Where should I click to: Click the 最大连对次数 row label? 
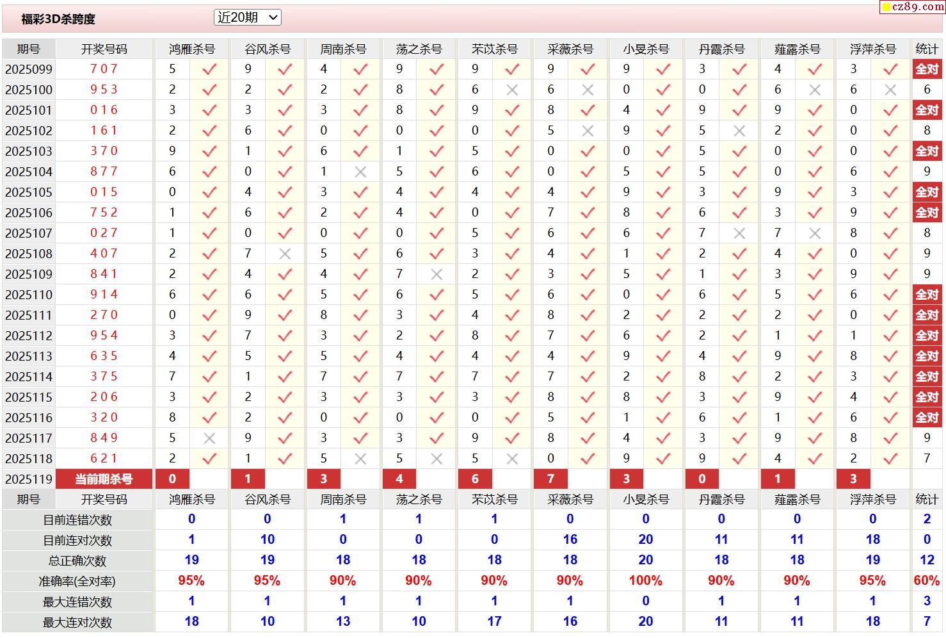[77, 623]
